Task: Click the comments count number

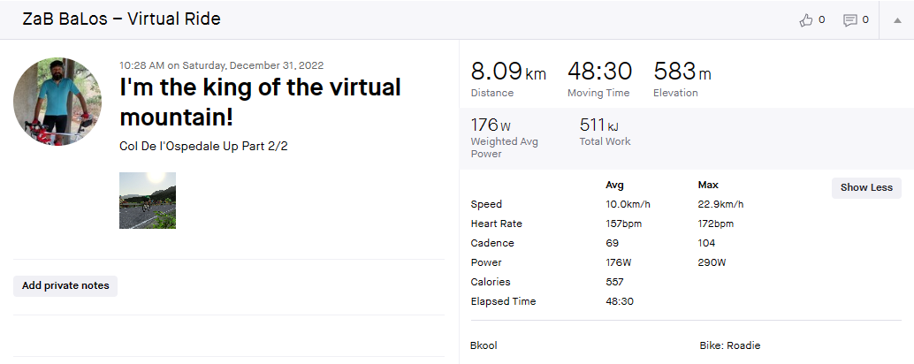Action: click(865, 19)
